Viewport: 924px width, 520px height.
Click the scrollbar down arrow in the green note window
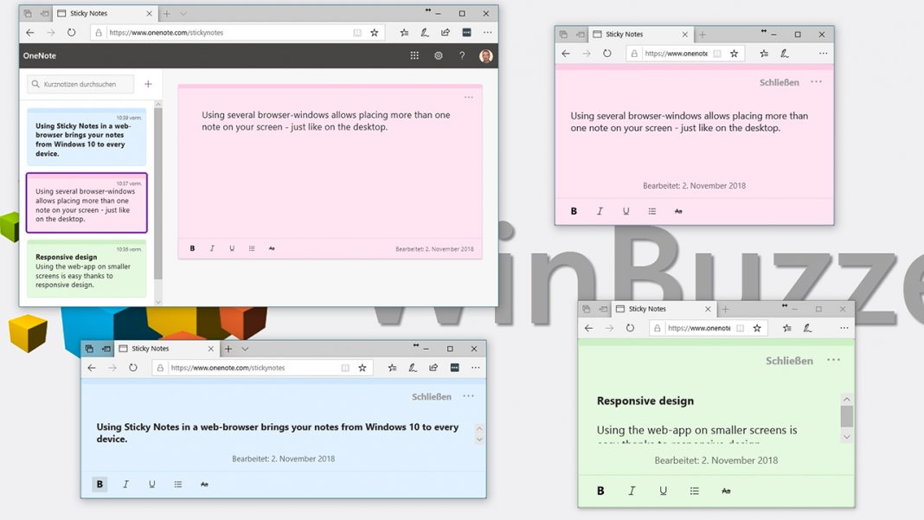click(847, 437)
